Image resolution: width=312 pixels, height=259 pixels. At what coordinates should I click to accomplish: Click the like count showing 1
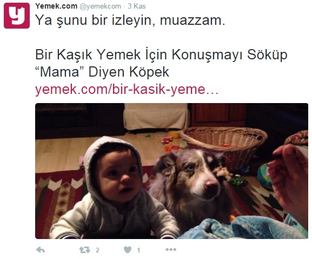(x=138, y=250)
